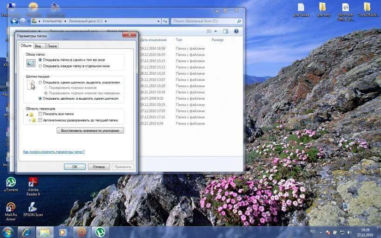The image size is (381, 238).
Task: Click the Action Center flag tray icon
Action: click(328, 232)
